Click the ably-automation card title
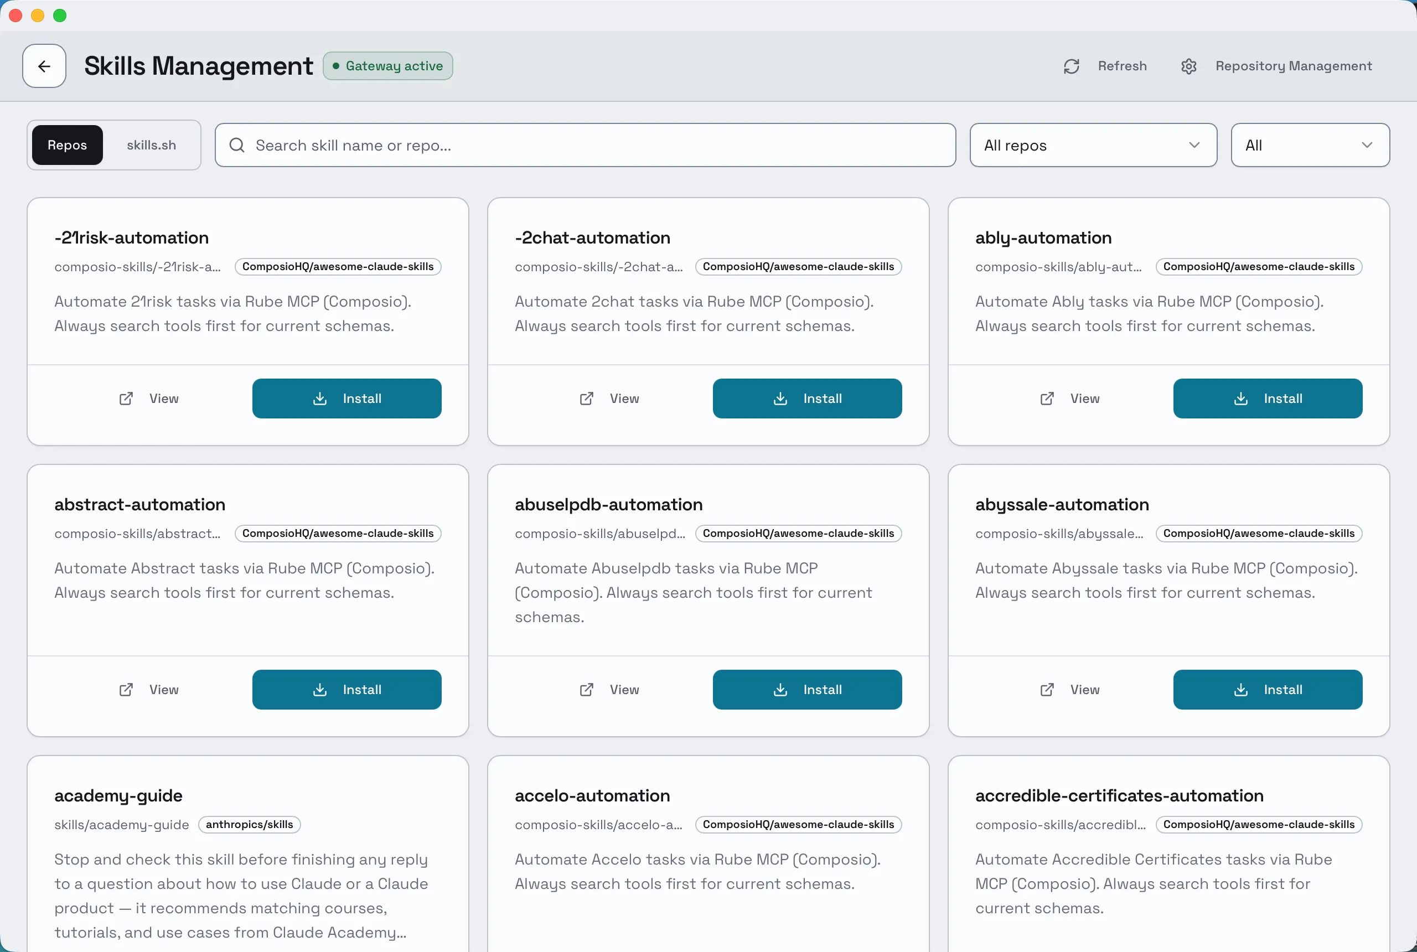Screen dimensions: 1417x952 click(x=1043, y=238)
